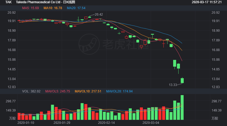Click the left 万股 volume unit label
The width and height of the screenshot is (227, 126).
(12, 118)
